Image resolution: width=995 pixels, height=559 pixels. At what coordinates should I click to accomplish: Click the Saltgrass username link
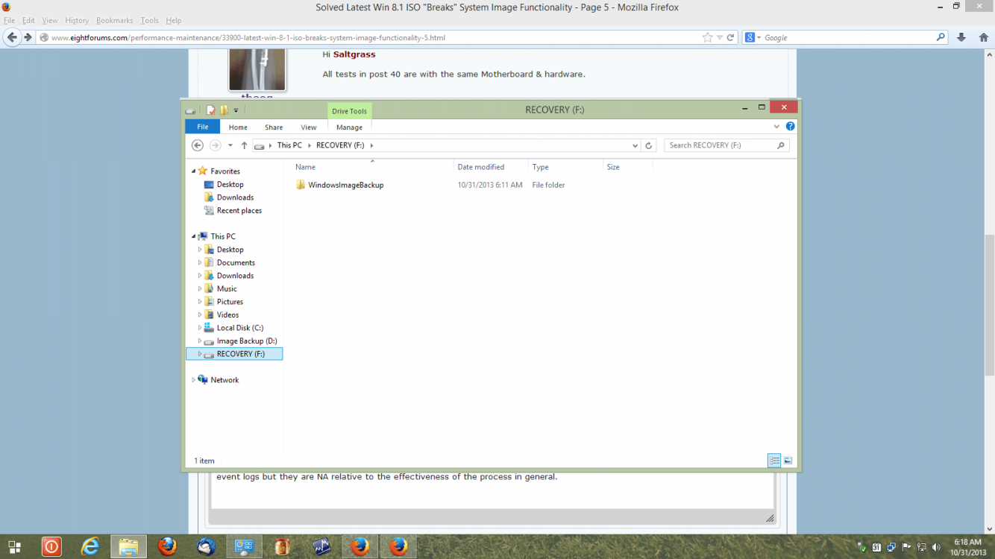point(354,54)
